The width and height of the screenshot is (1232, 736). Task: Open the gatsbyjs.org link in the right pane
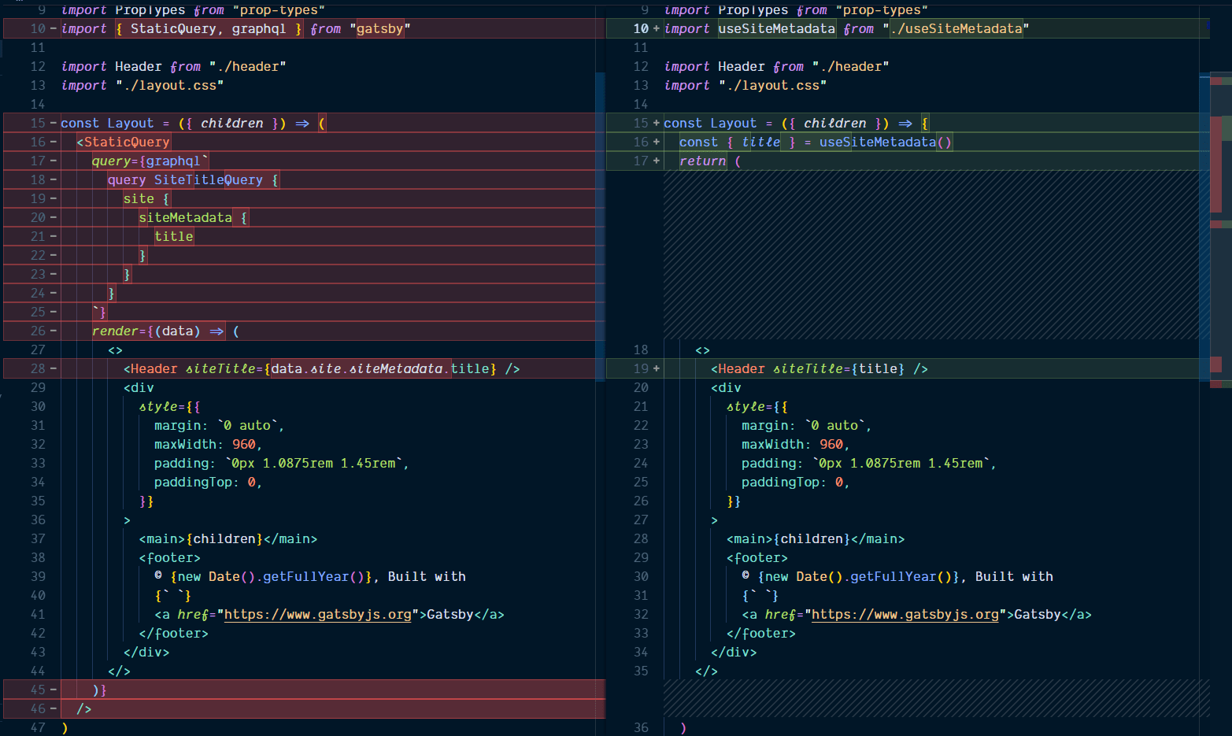click(905, 614)
